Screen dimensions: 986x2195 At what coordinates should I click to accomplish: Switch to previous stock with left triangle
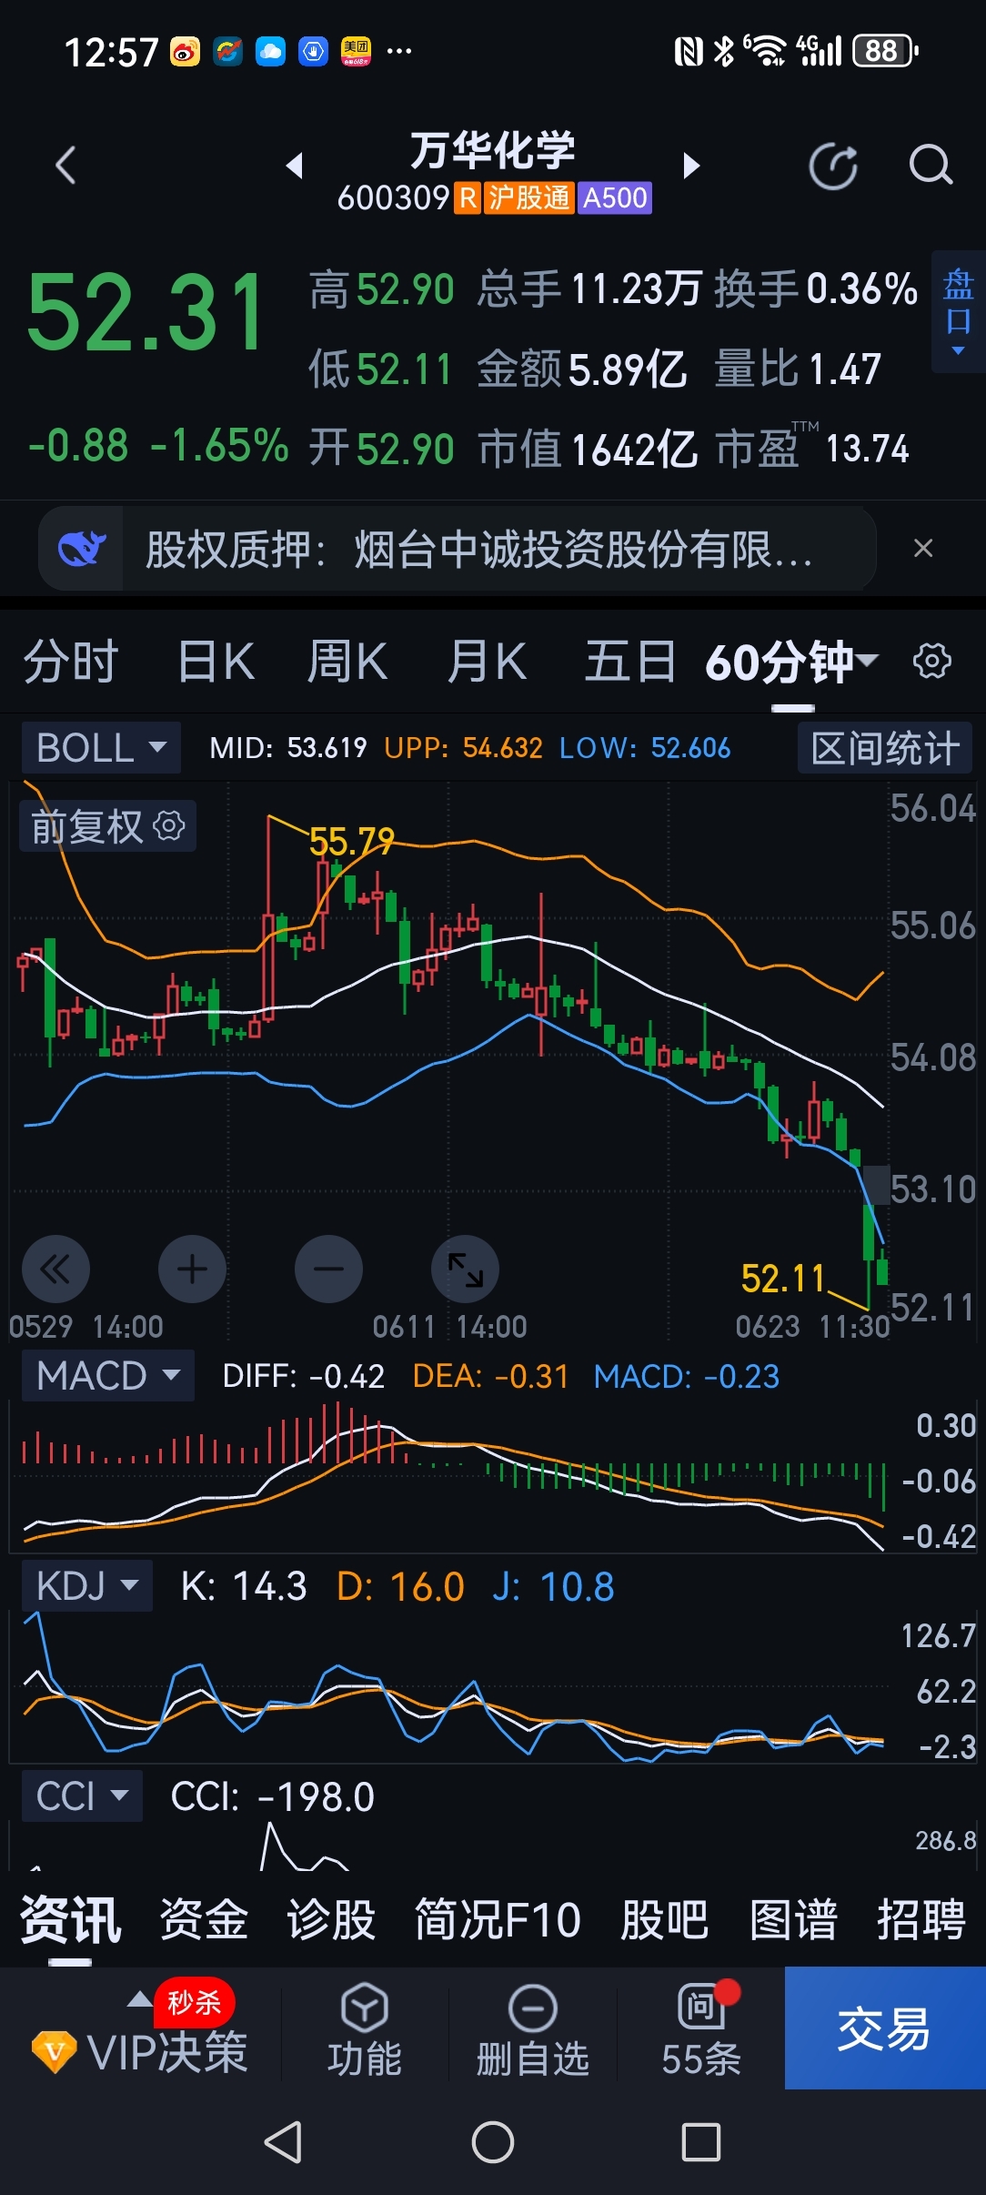(294, 166)
